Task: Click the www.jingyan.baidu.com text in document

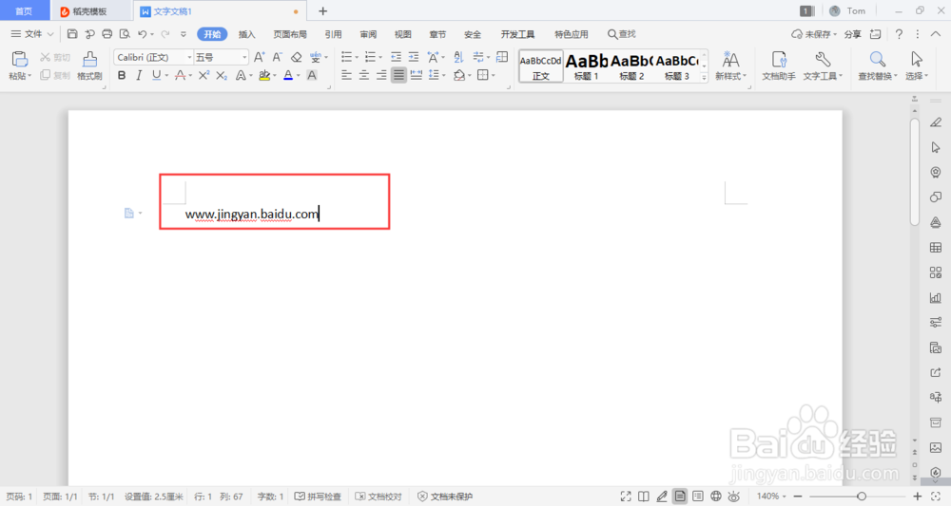Action: pos(252,214)
